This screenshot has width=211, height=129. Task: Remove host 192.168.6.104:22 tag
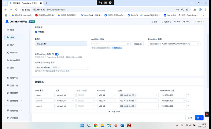(135, 106)
